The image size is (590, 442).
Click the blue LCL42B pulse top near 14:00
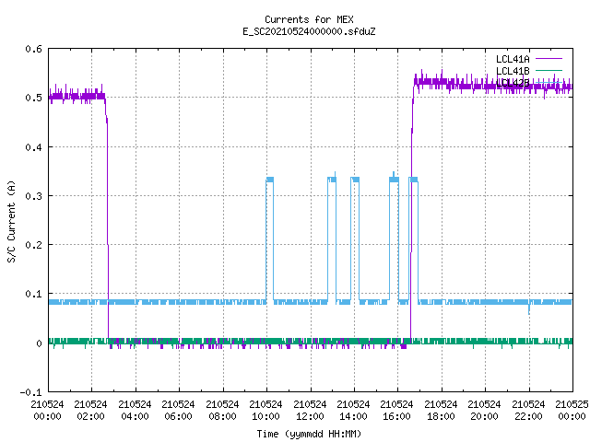click(355, 180)
